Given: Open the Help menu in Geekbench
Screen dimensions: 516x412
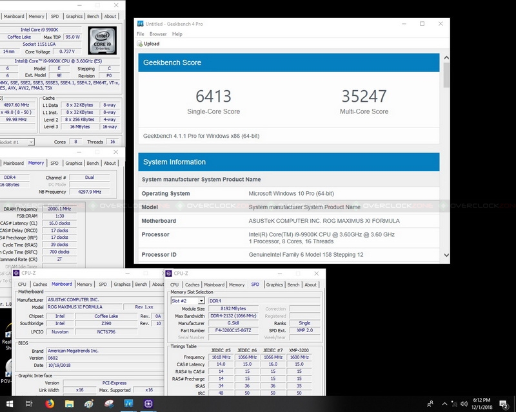Looking at the screenshot, I should [x=177, y=34].
